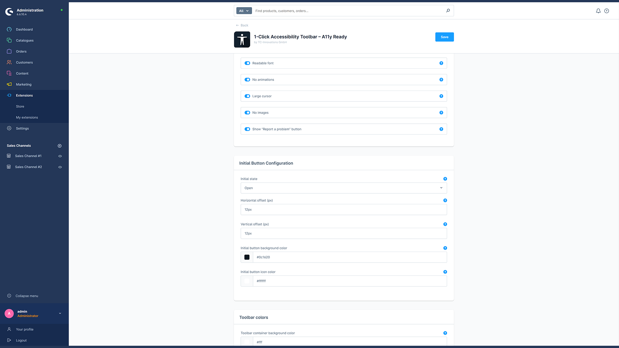The width and height of the screenshot is (619, 348).
Task: Click the #ffffff hex color input
Action: click(x=350, y=281)
